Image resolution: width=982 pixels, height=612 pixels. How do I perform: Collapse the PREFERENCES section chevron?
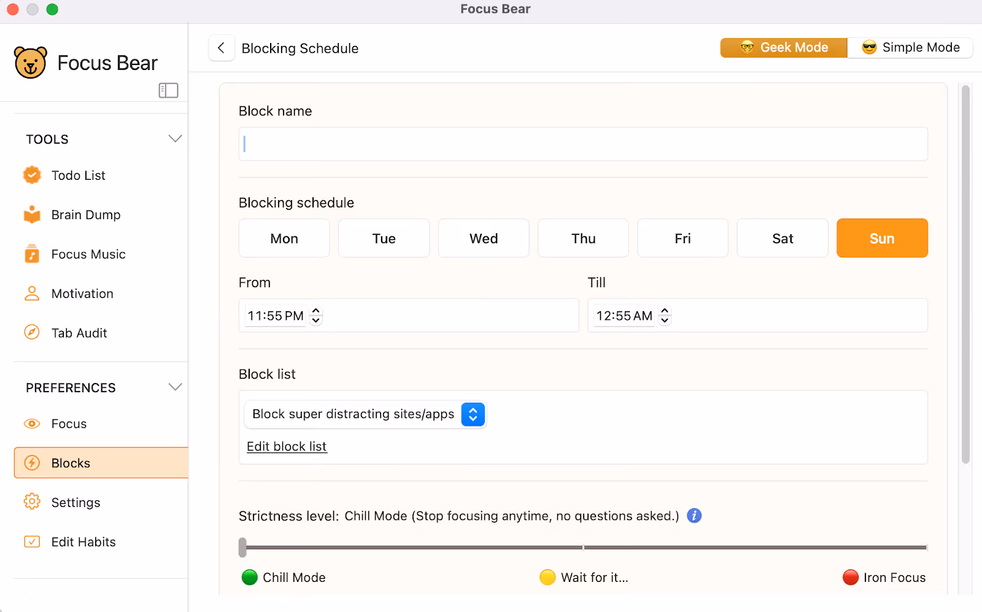pos(175,387)
